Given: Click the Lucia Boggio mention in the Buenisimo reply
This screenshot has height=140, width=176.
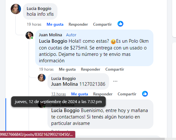Looking at the screenshot, I should pyautogui.click(x=65, y=110).
